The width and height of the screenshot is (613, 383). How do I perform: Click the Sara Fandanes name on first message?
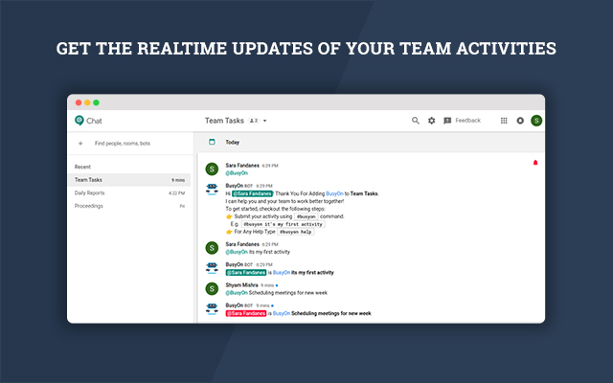click(x=242, y=166)
